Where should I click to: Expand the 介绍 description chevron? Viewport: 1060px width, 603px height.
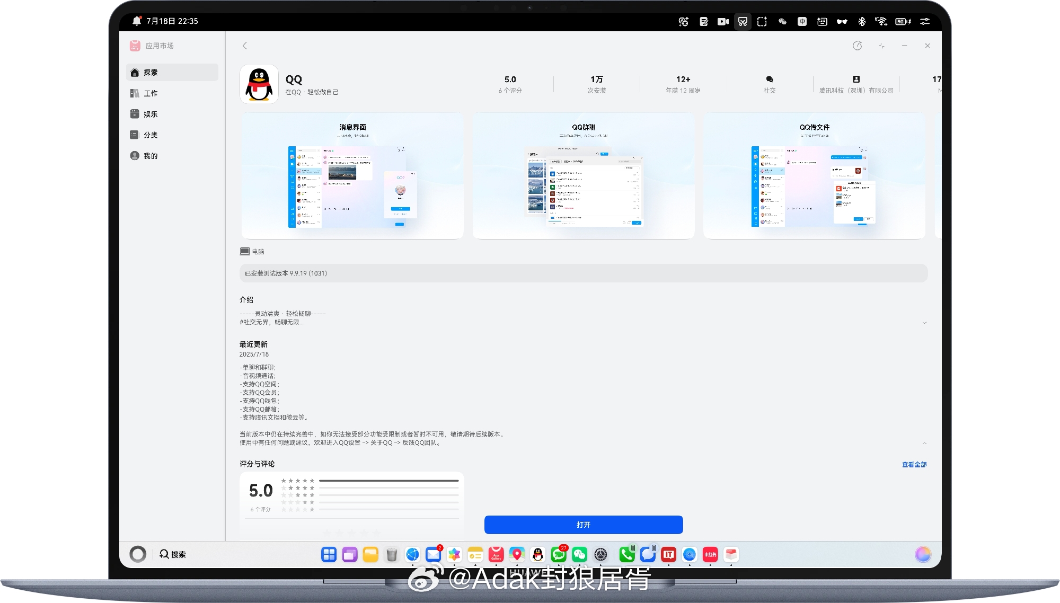tap(924, 323)
